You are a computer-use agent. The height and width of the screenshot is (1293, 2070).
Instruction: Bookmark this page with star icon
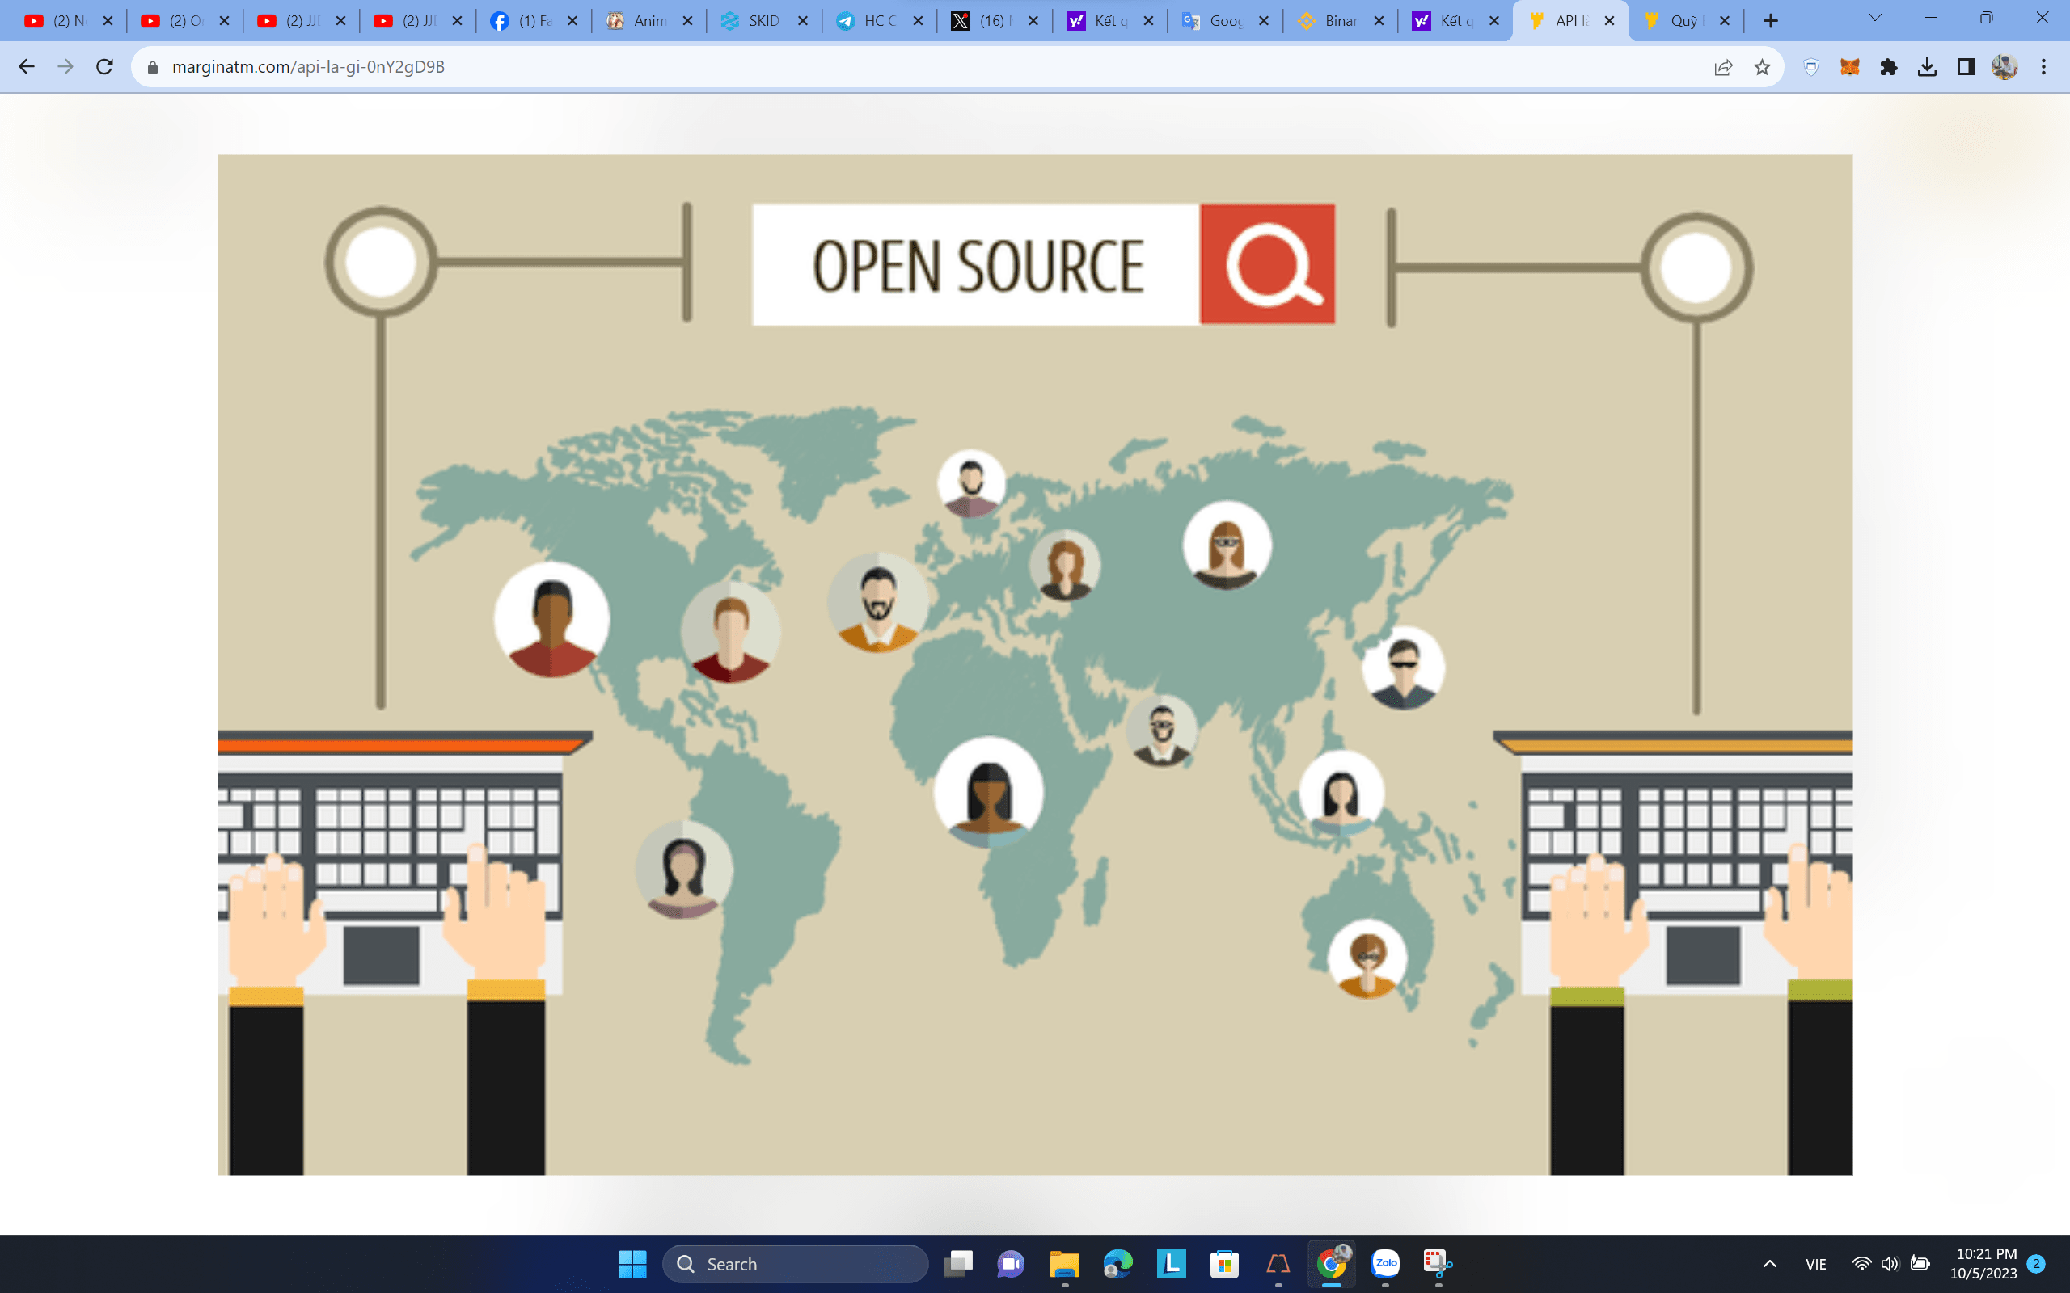click(x=1762, y=67)
